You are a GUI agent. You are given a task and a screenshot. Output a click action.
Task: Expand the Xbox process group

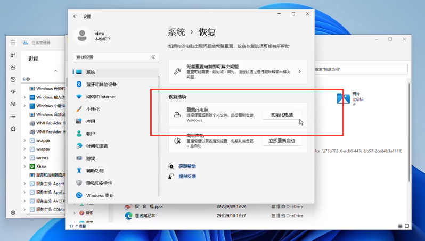[x=25, y=166]
